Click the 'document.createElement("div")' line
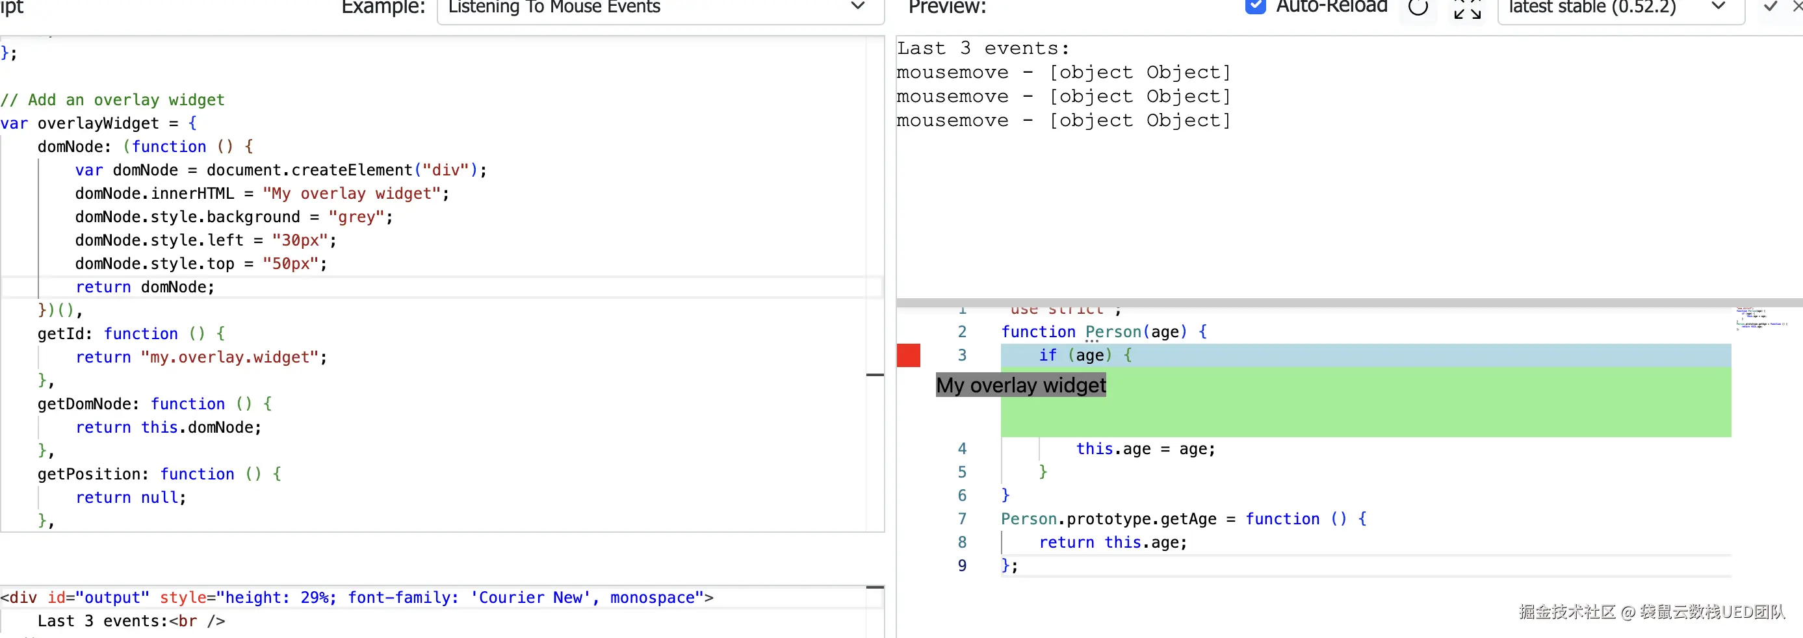The width and height of the screenshot is (1803, 638). (281, 170)
